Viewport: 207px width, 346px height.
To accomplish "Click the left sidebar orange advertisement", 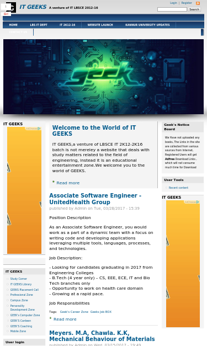I will click(x=24, y=190).
